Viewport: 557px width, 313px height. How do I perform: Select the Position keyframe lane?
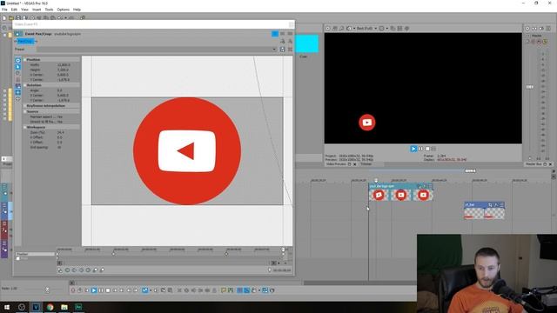[35, 254]
